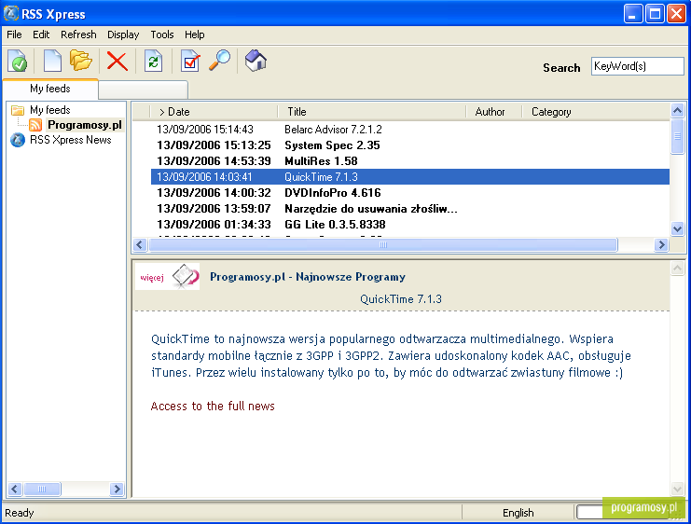Image resolution: width=691 pixels, height=524 pixels.
Task: Click the magnifying glass search toolbar icon
Action: coord(219,61)
